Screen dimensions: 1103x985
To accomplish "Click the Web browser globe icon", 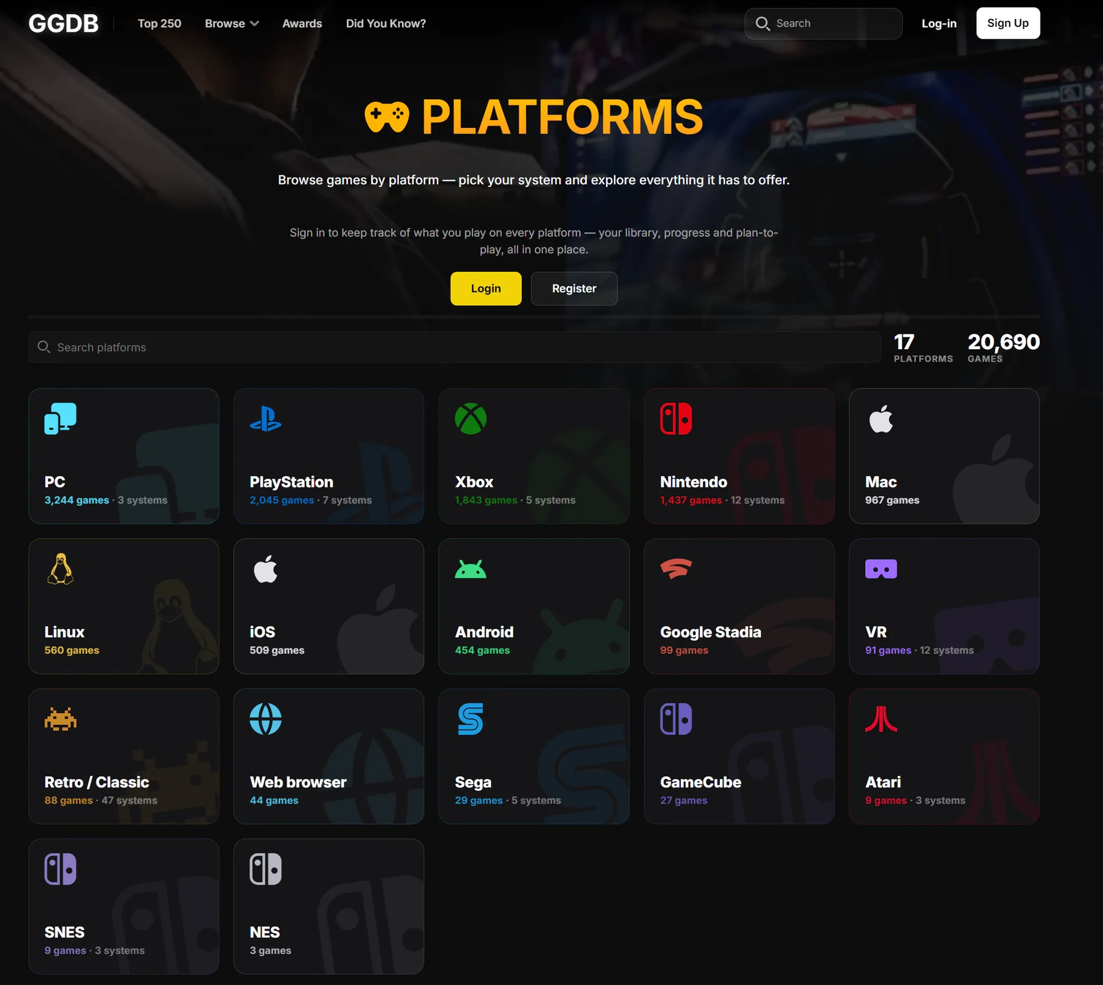I will (x=265, y=719).
